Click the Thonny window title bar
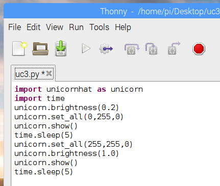The width and height of the screenshot is (220, 186). [x=112, y=11]
